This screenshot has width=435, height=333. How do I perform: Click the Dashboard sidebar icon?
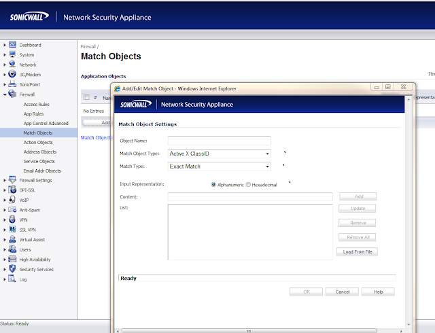[12, 44]
